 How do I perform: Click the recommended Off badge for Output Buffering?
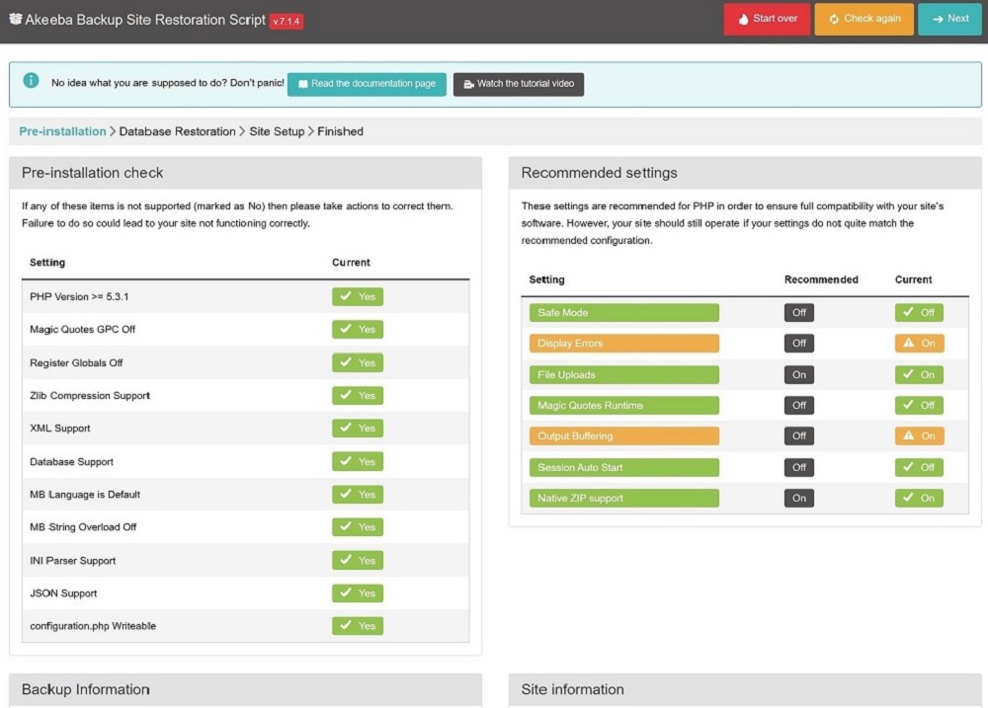799,435
